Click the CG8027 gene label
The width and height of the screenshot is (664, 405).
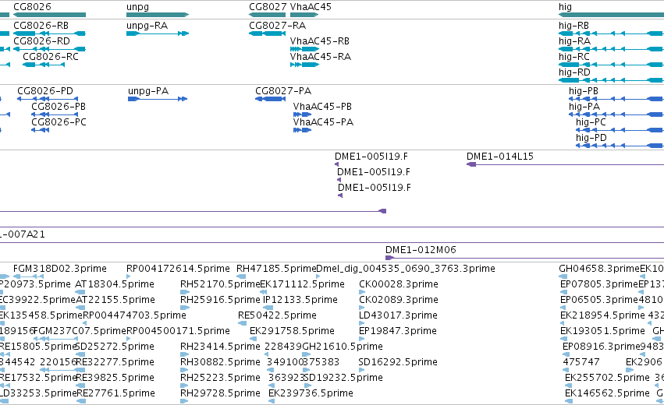click(x=268, y=7)
